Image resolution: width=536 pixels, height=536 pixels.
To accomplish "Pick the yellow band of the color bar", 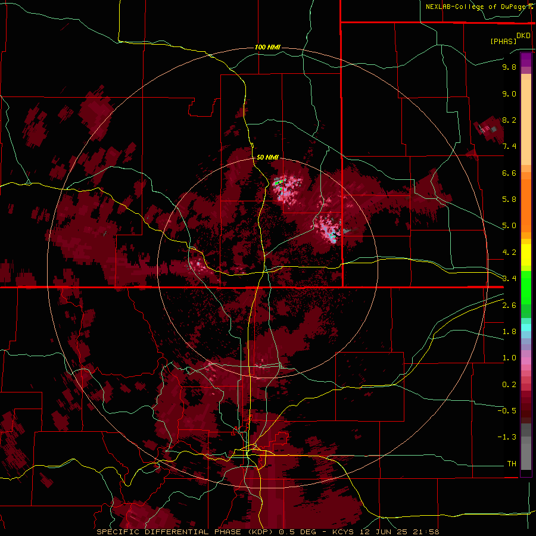I will pyautogui.click(x=526, y=255).
